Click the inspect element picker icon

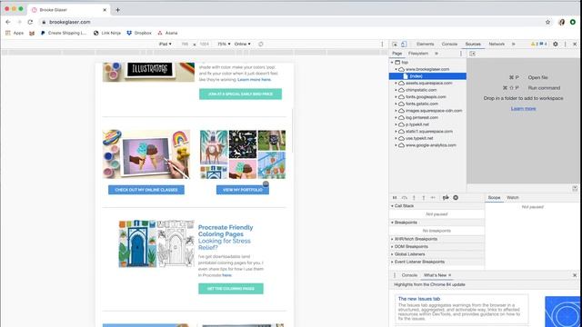395,45
